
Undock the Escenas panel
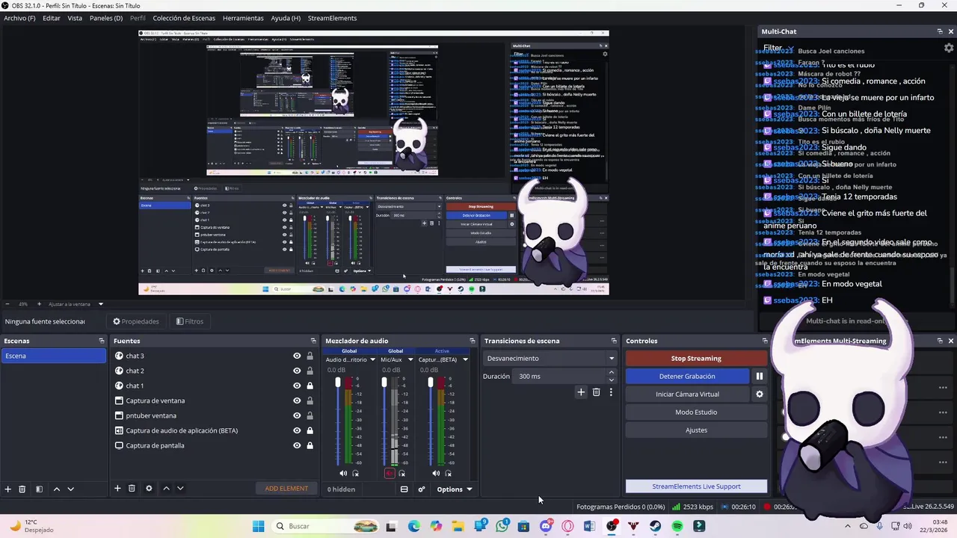pos(102,341)
